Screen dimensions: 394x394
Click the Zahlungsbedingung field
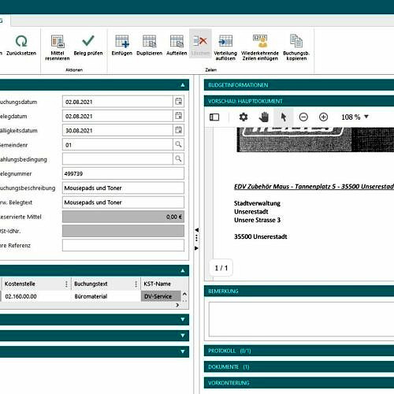point(117,159)
